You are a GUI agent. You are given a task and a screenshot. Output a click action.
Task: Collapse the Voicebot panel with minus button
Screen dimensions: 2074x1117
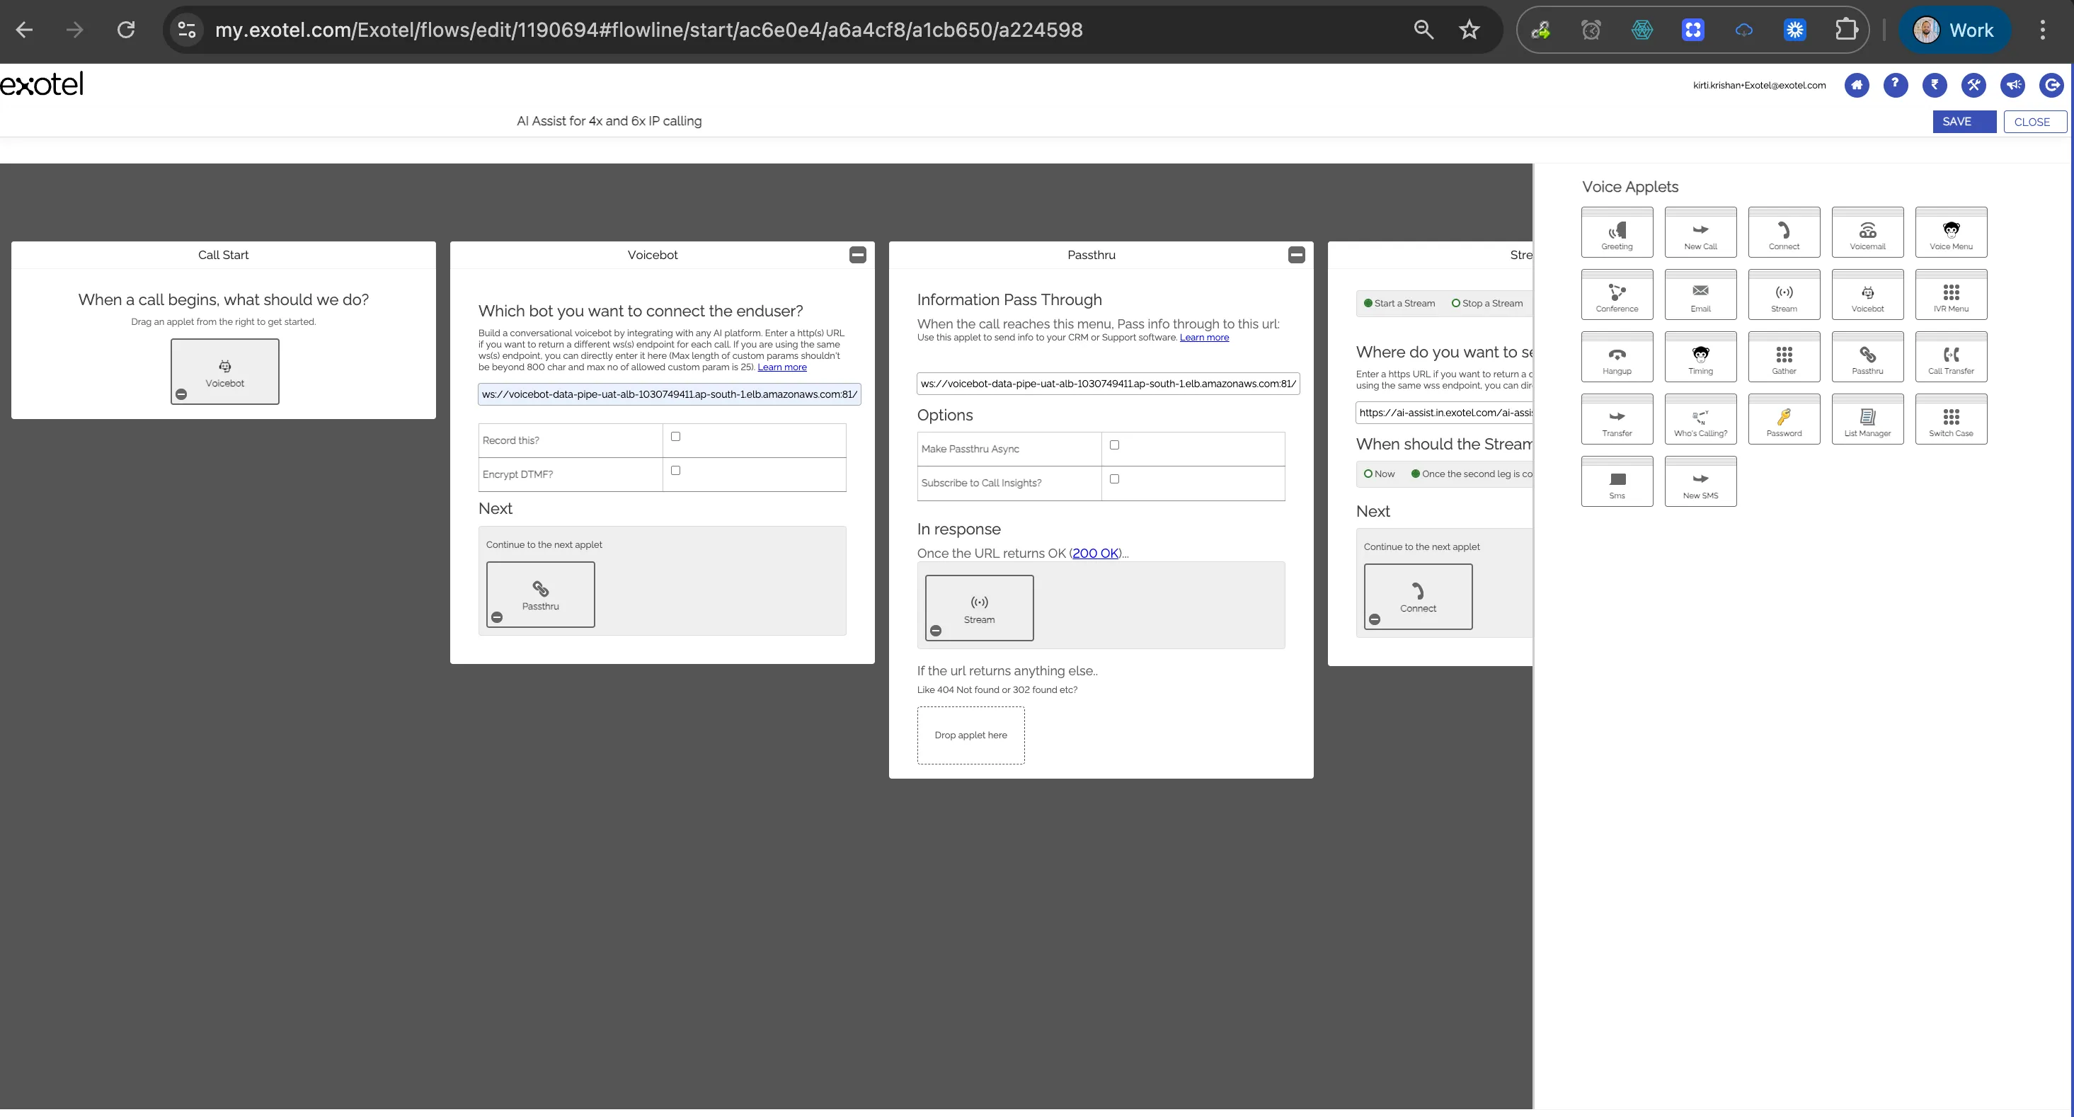click(857, 255)
